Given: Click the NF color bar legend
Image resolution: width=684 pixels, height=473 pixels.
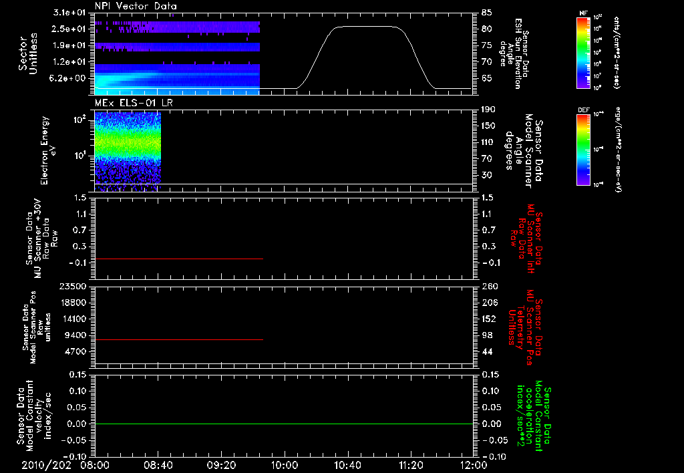Looking at the screenshot, I should (x=583, y=52).
